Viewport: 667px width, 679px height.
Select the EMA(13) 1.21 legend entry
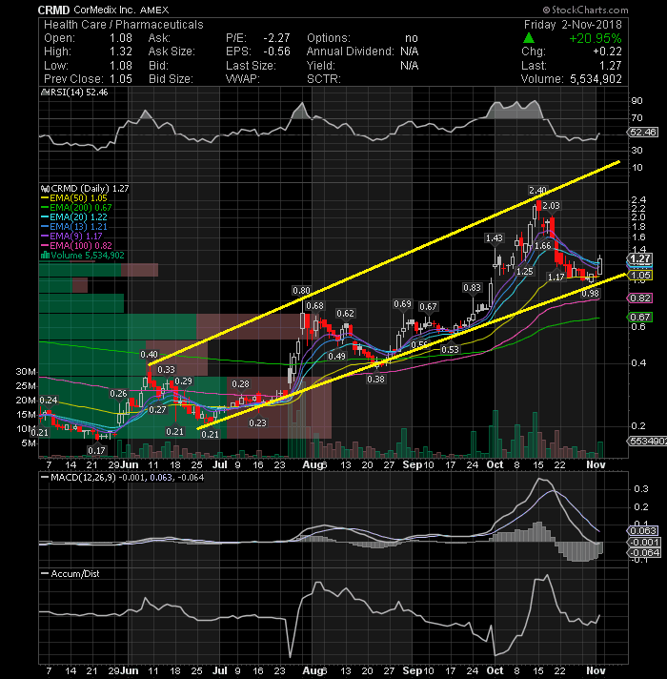point(74,226)
